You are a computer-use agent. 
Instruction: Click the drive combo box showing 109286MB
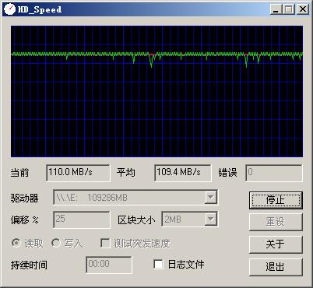135,198
